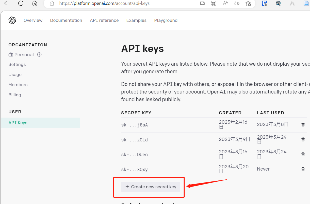Open organization Settings
This screenshot has width=310, height=204.
[17, 64]
